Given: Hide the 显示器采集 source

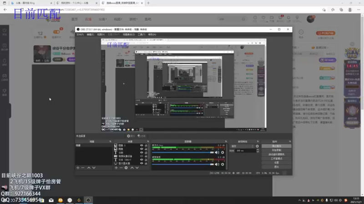Looking at the screenshot, I should tap(142, 163).
